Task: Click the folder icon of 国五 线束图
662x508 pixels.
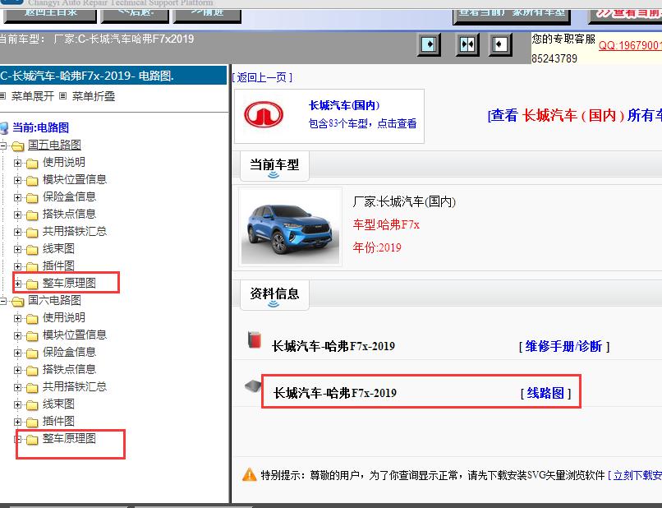Action: pyautogui.click(x=32, y=250)
